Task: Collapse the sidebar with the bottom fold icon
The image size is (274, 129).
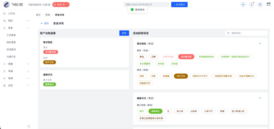Action: click(29, 126)
